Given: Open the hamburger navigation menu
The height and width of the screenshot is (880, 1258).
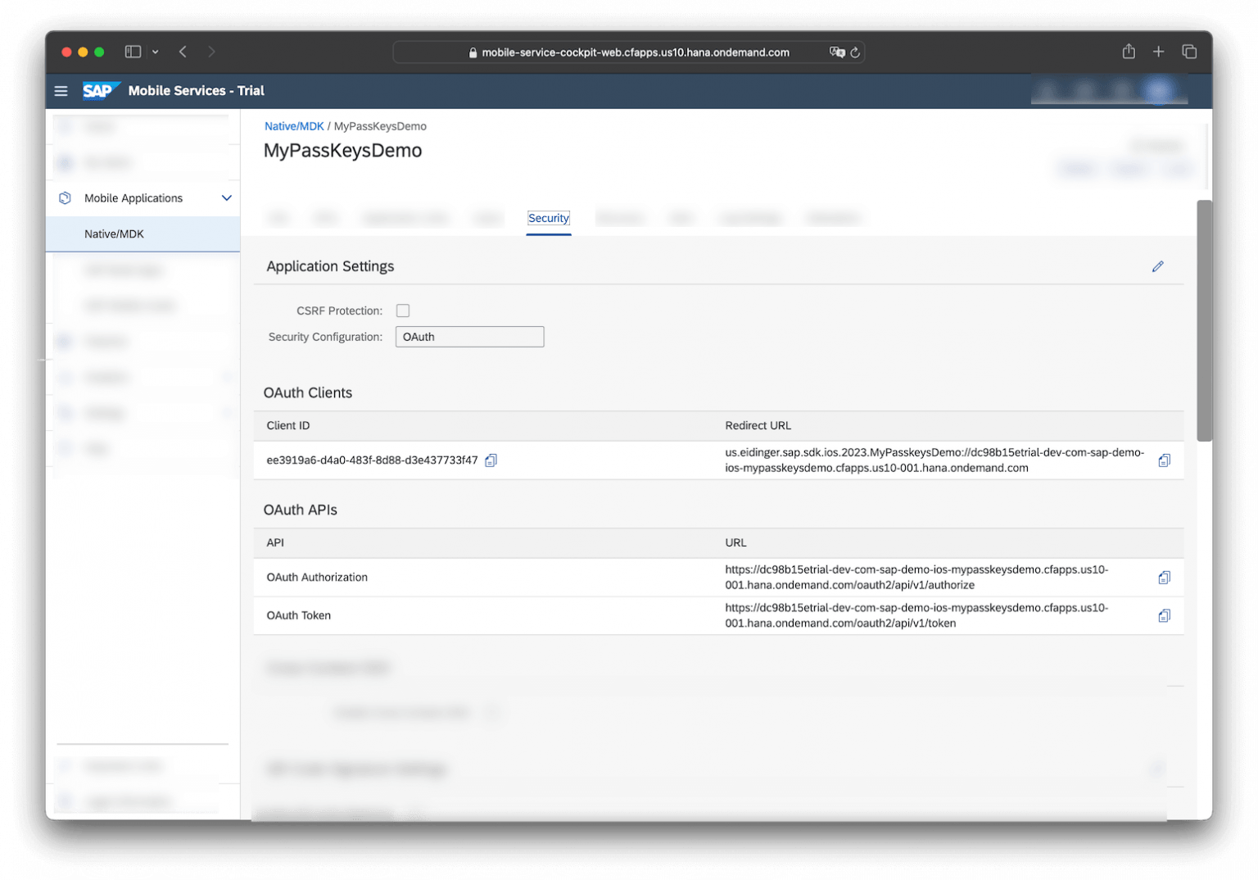Looking at the screenshot, I should click(x=61, y=91).
